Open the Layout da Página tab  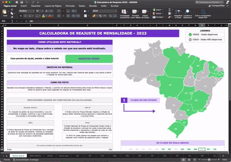pyautogui.click(x=53, y=6)
